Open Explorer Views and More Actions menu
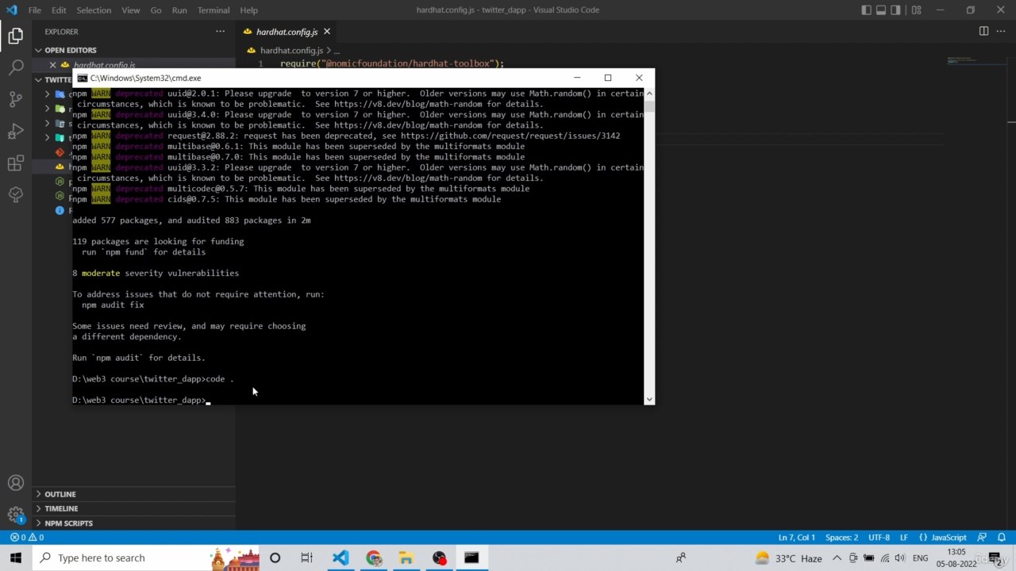1016x571 pixels. (220, 32)
